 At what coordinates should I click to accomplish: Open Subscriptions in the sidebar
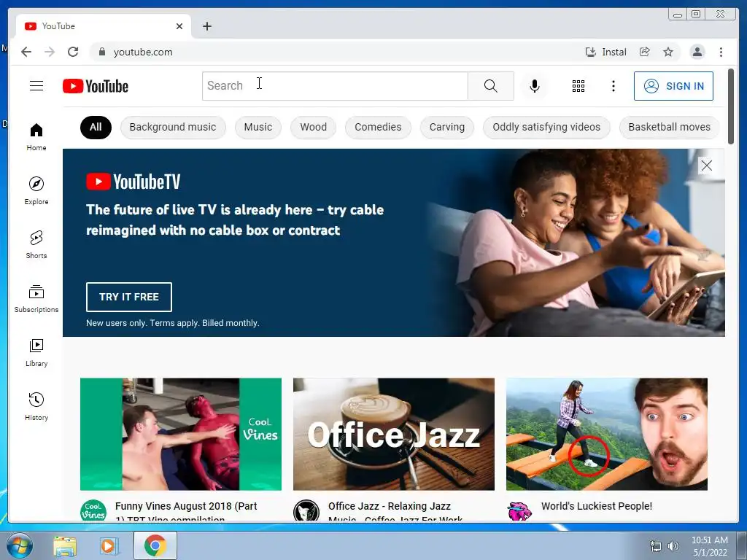coord(36,298)
